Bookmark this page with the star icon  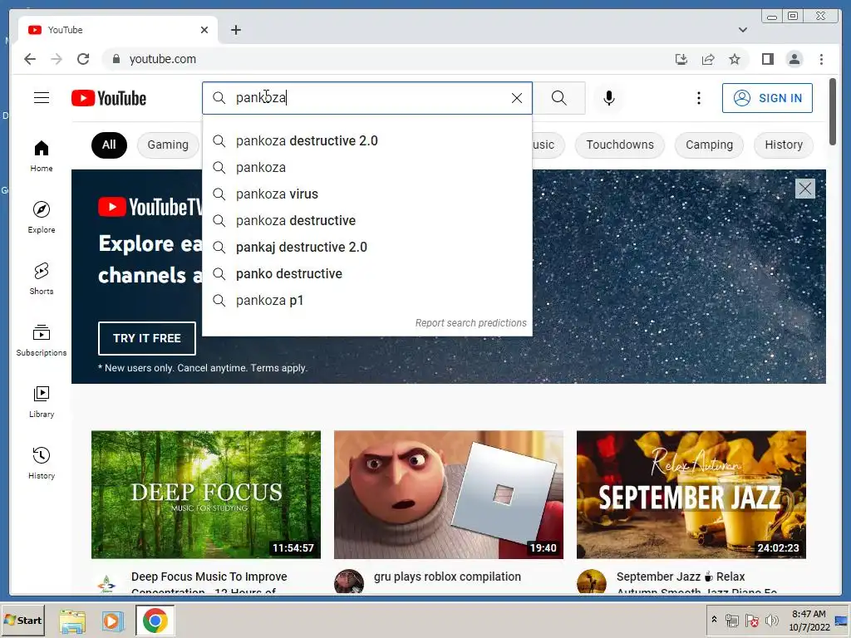click(735, 59)
